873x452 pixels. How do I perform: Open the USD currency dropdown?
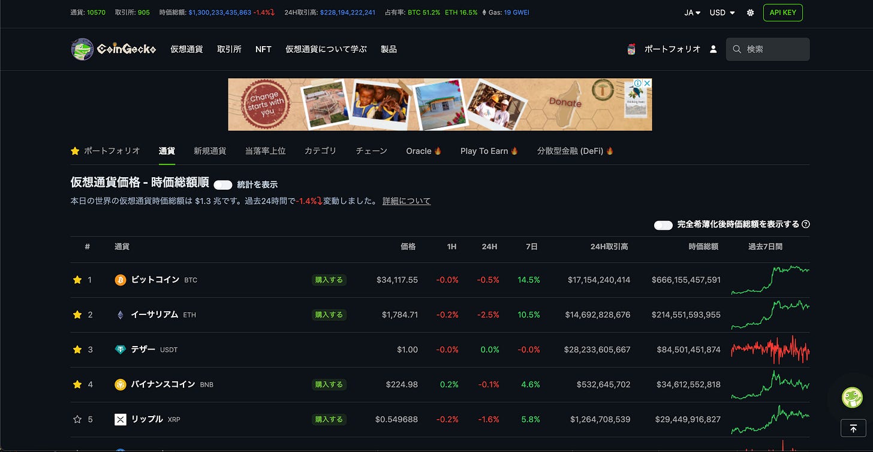[723, 13]
